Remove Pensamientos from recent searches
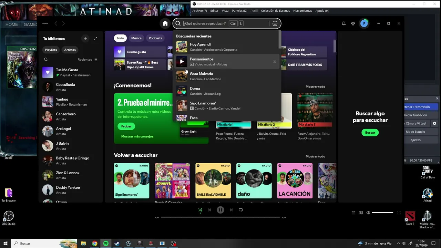This screenshot has height=248, width=441. click(275, 62)
